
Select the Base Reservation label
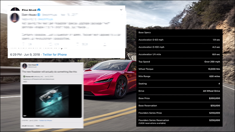tap(148, 106)
